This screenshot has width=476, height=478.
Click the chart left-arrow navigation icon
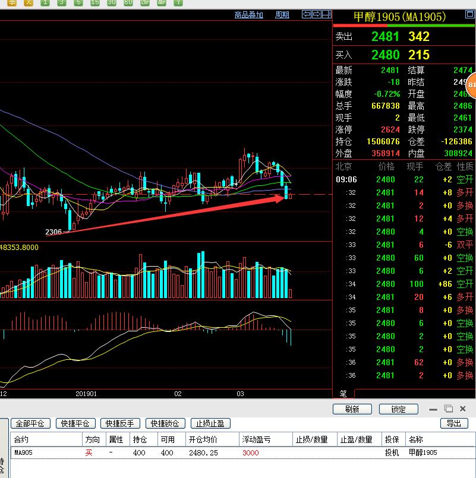(307, 14)
